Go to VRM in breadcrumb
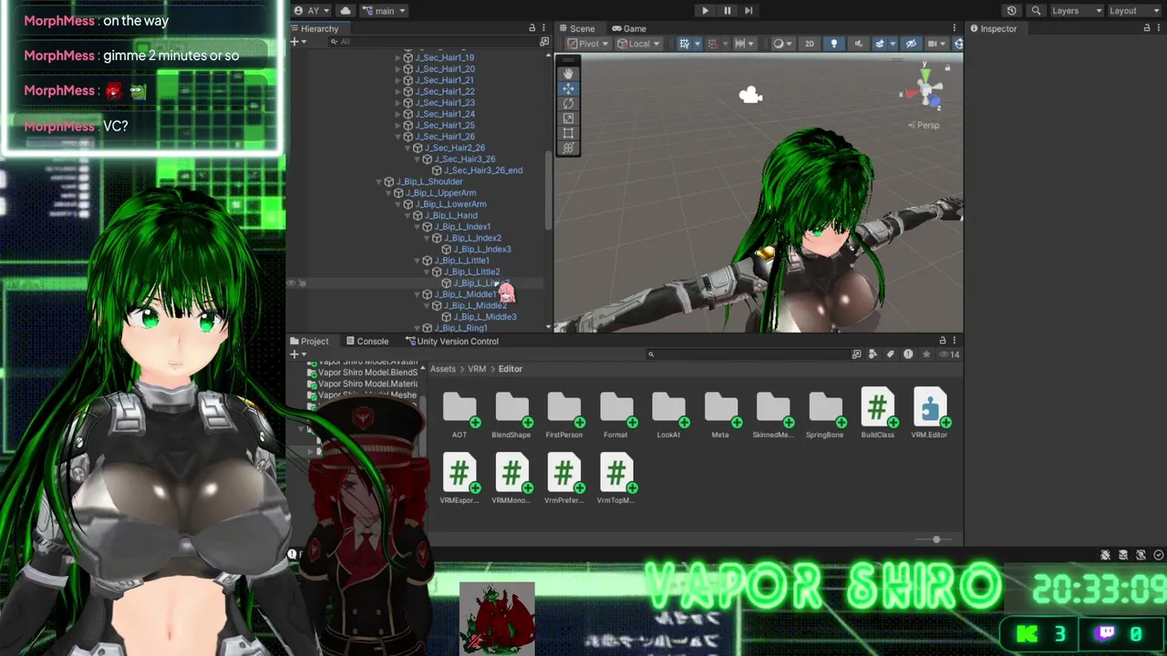Viewport: 1167px width, 656px height. (x=477, y=369)
